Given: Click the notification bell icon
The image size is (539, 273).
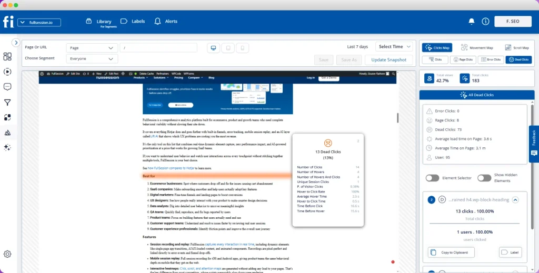Looking at the screenshot, I should [472, 21].
